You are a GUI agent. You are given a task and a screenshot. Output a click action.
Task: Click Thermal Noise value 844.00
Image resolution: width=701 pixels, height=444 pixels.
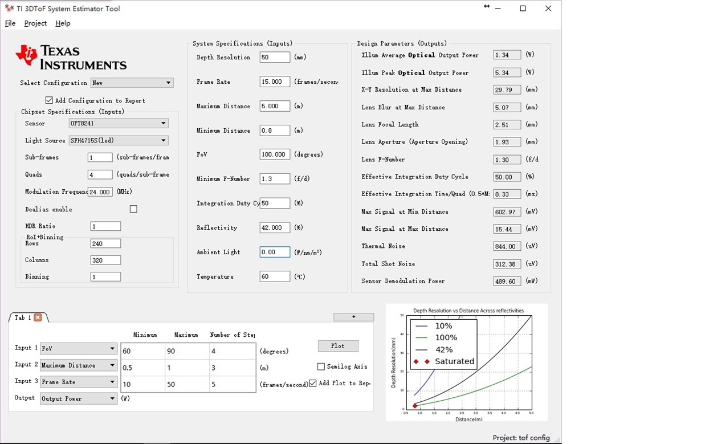click(507, 246)
